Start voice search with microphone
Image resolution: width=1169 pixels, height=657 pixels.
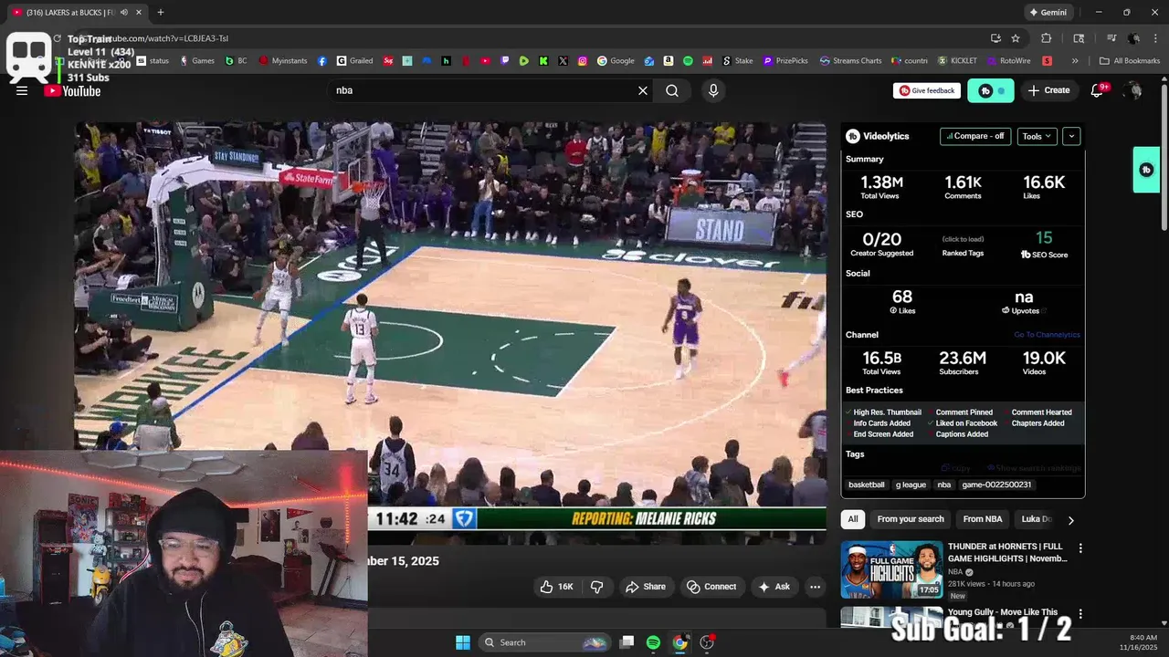713,90
